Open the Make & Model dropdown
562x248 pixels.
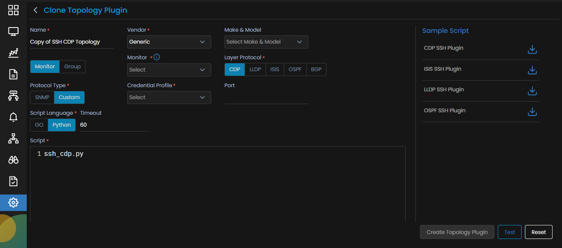click(266, 42)
